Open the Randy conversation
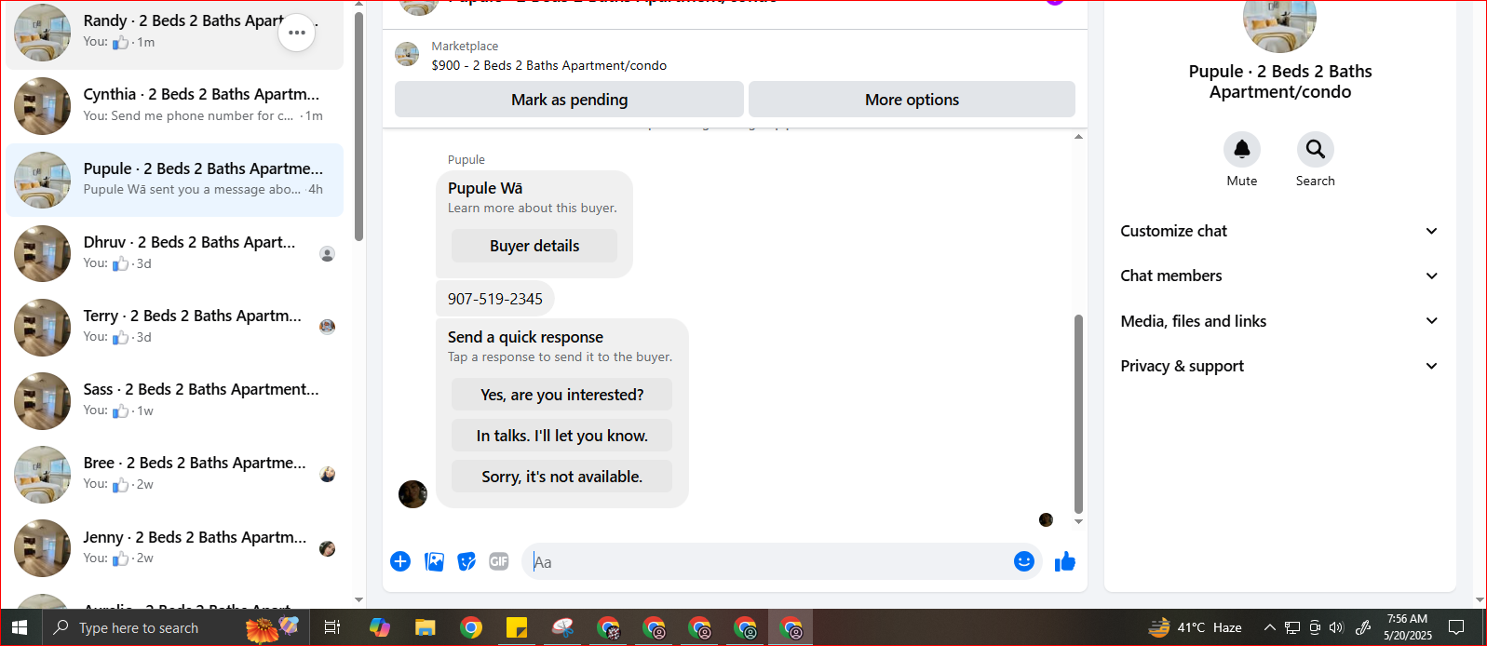1487x646 pixels. [x=175, y=33]
